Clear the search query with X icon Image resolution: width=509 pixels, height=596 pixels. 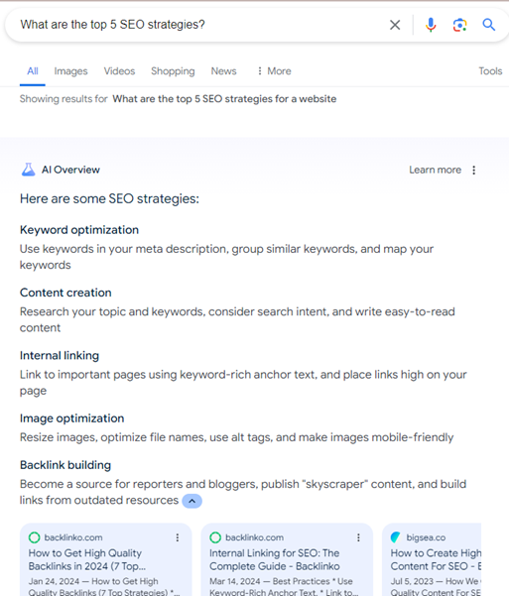395,25
